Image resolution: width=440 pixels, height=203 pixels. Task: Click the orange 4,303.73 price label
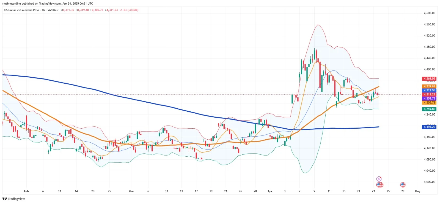[429, 103]
